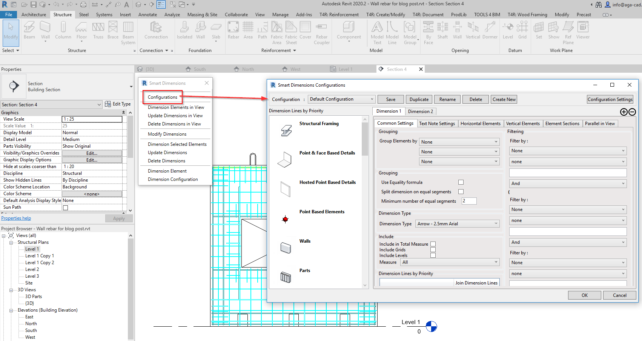Switch to Horizontal Elements tab

point(480,124)
